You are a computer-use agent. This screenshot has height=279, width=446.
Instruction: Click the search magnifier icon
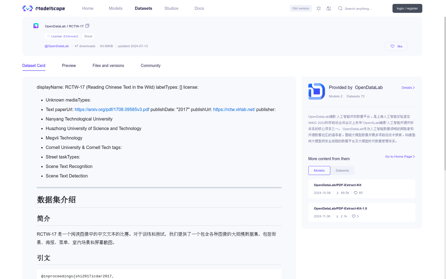pyautogui.click(x=340, y=8)
